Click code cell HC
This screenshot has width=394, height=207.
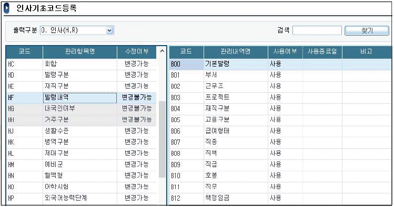coord(25,64)
